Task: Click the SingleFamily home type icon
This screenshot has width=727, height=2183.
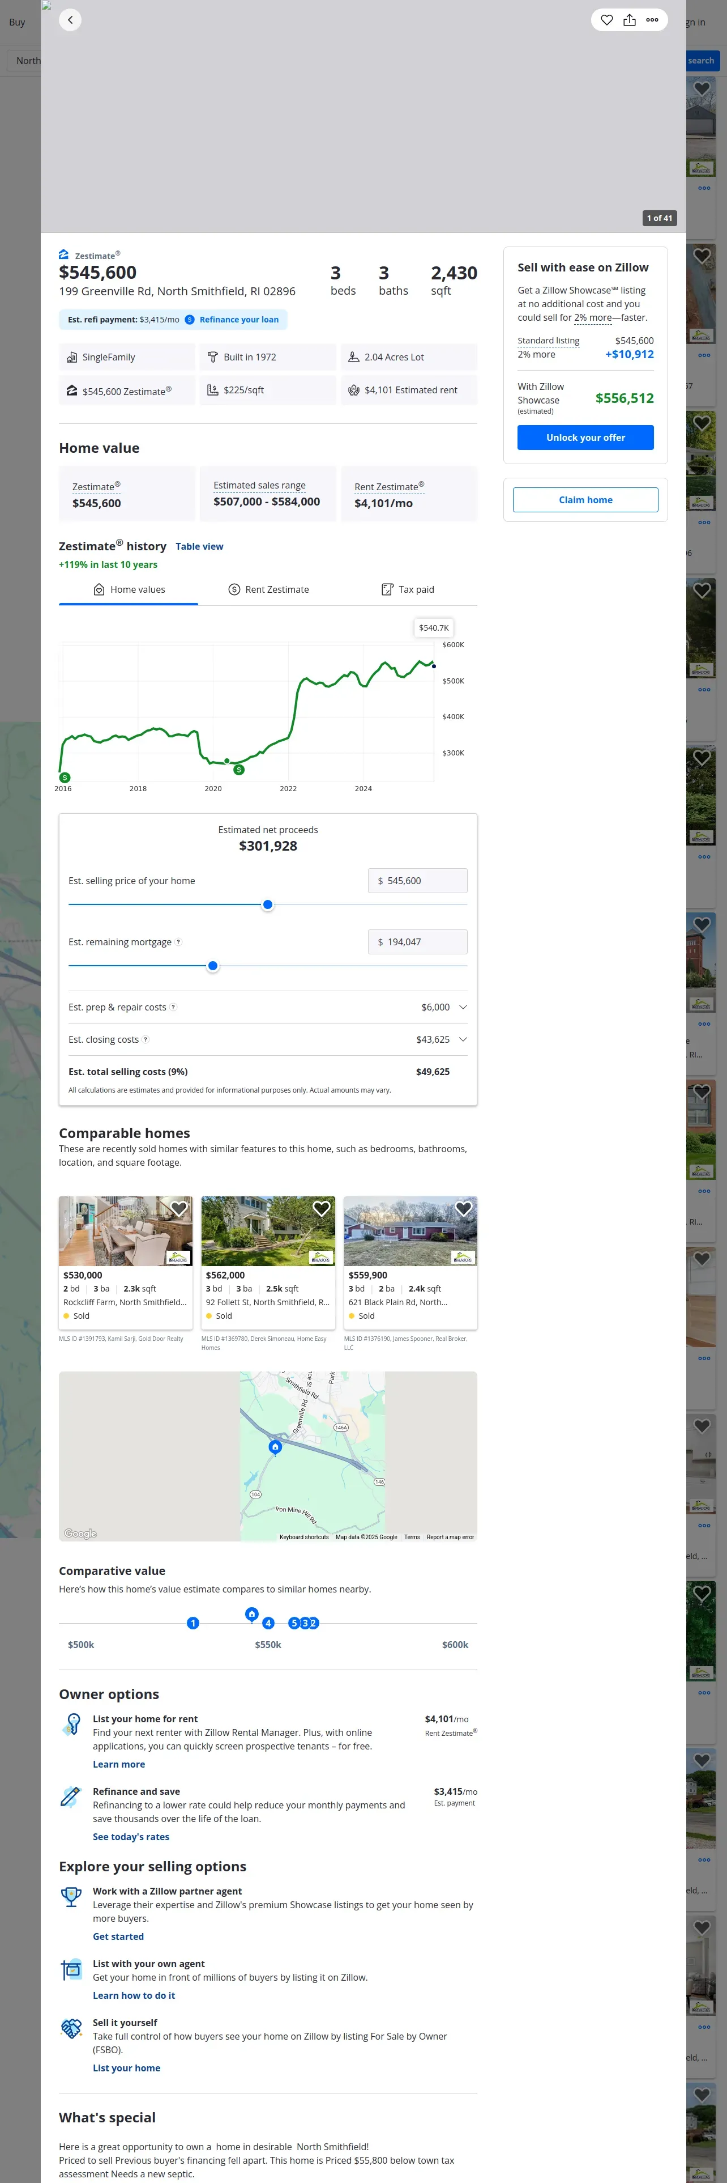Action: (x=72, y=357)
